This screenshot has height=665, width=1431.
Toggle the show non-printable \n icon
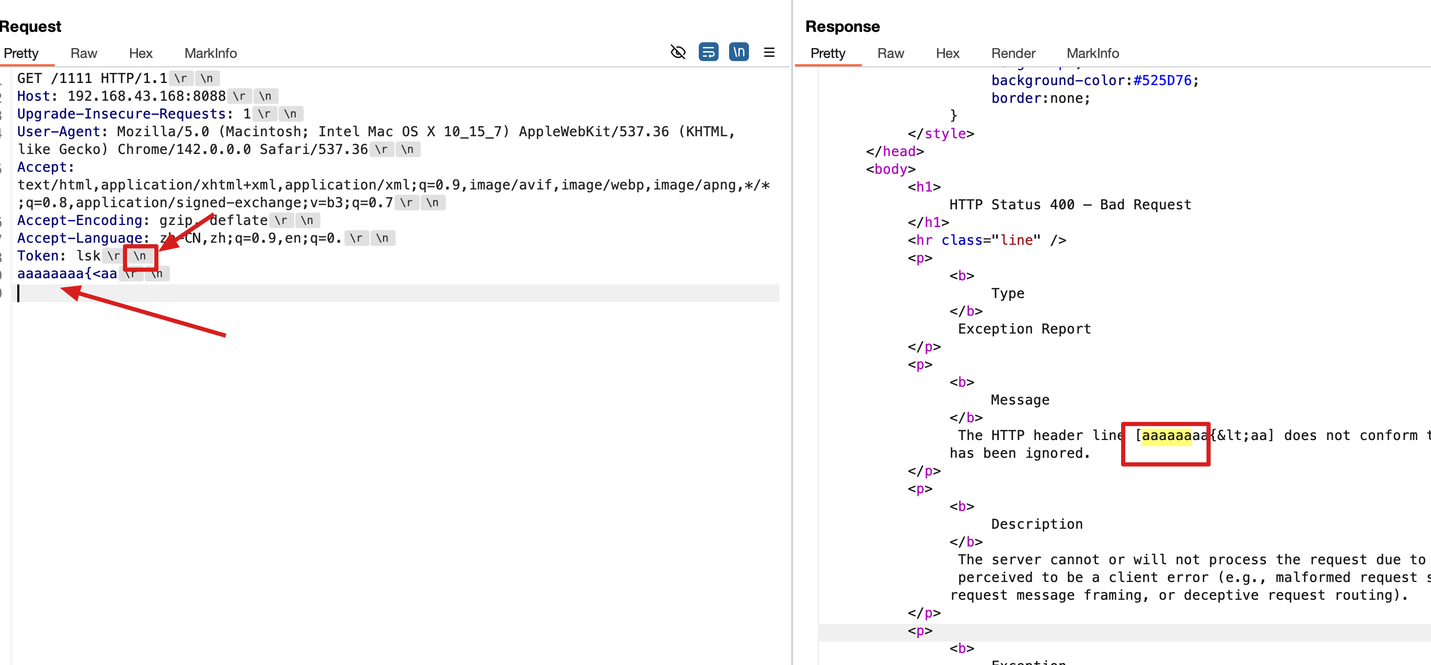738,52
